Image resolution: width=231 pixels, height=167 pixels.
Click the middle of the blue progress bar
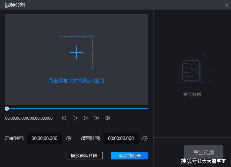(x=77, y=108)
